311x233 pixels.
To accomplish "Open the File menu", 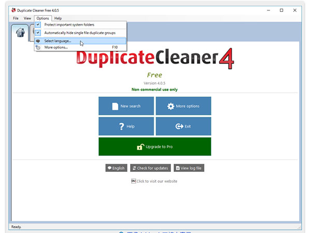I will tap(16, 18).
